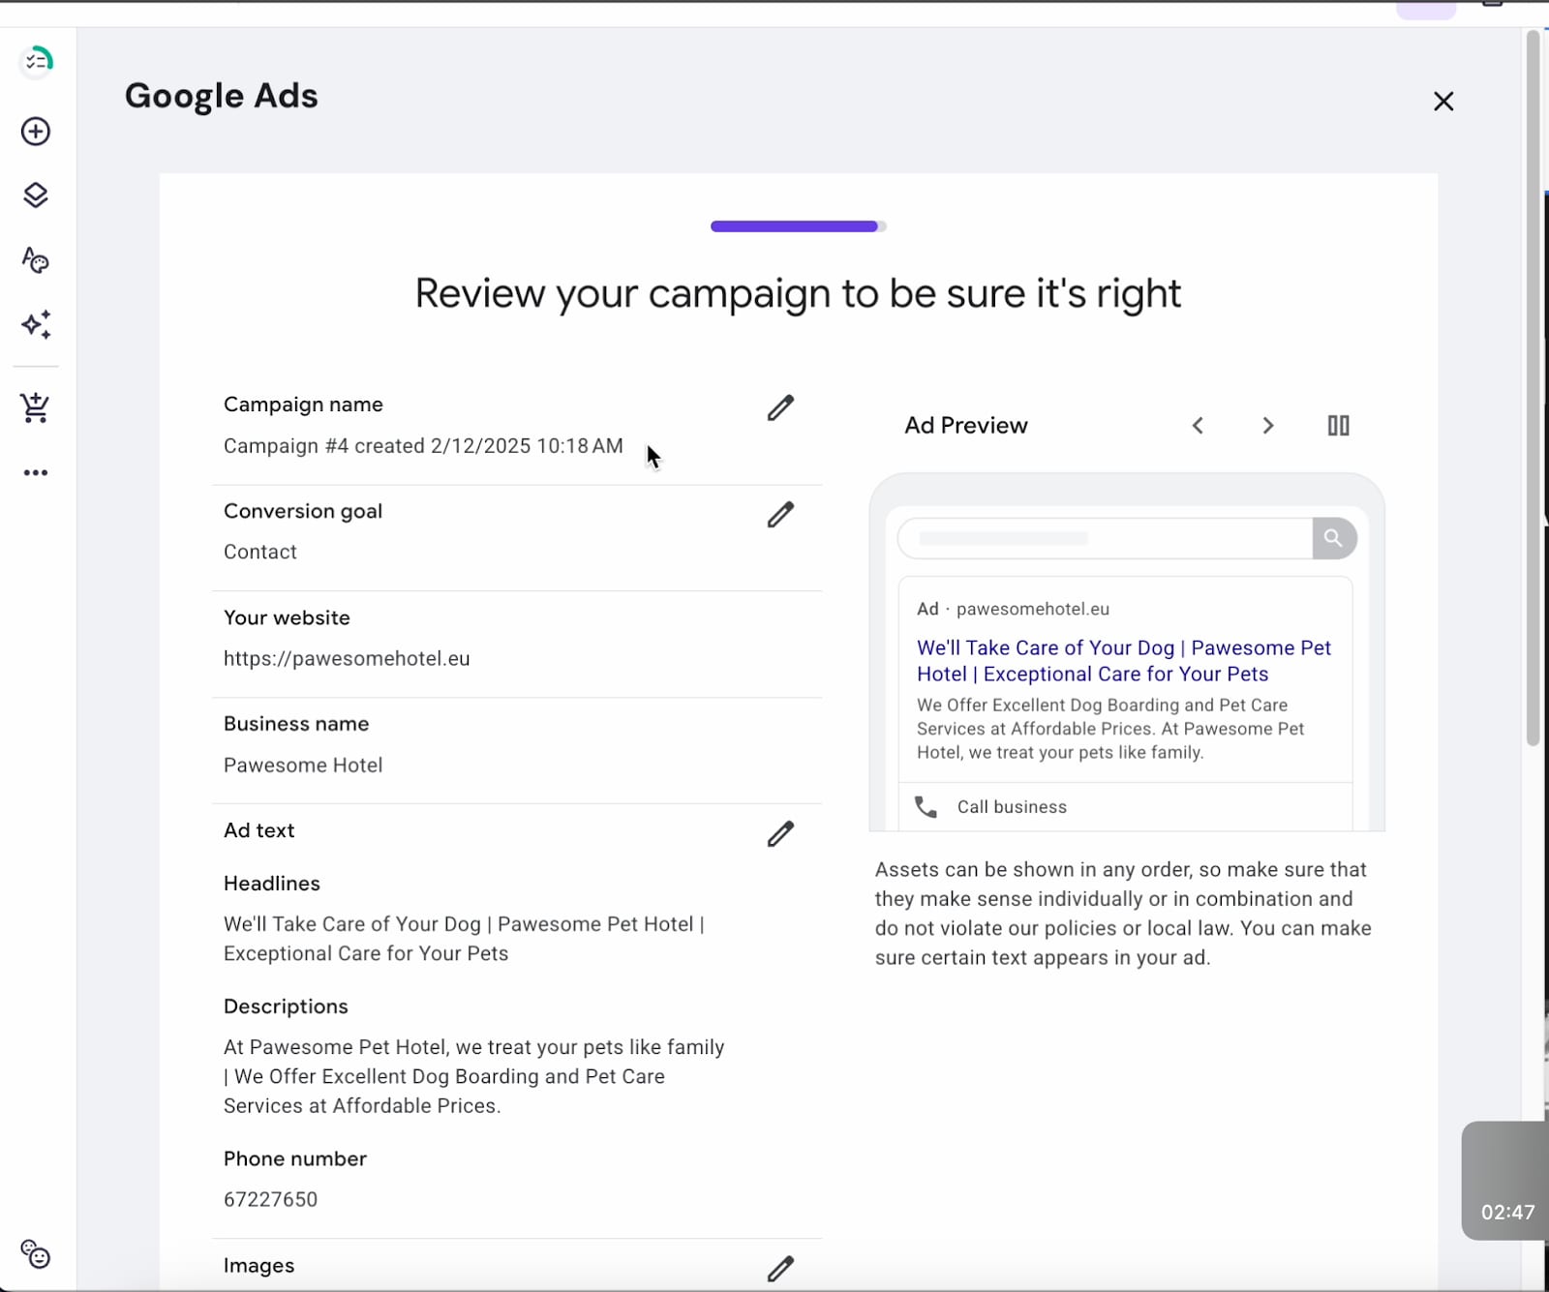Edit the Campaign name with pencil icon
The height and width of the screenshot is (1292, 1549).
pos(780,408)
